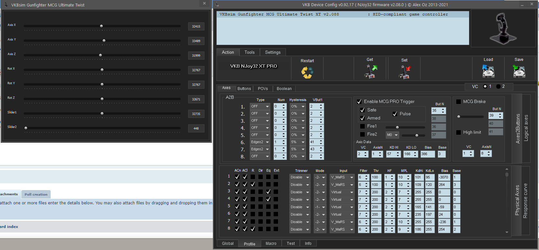
Task: Click the VKB Device Config title bar icon
Action: (217, 5)
